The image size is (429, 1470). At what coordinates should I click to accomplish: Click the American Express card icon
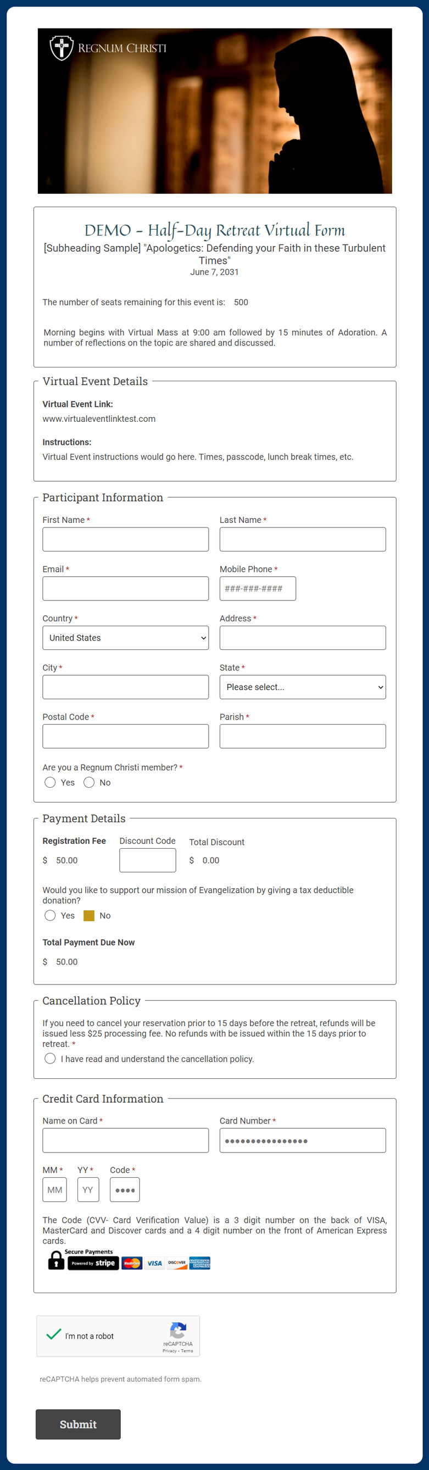[x=199, y=1263]
